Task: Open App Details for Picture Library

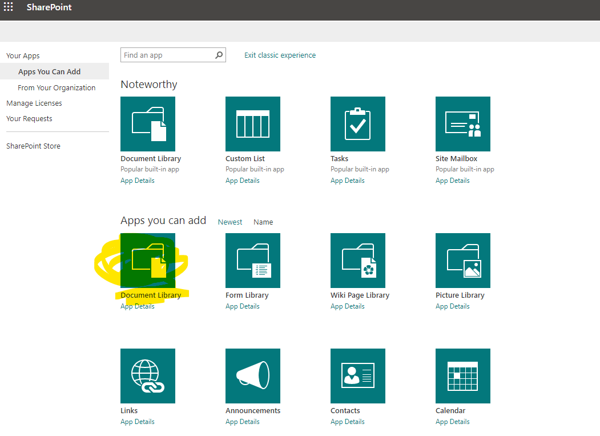Action: (x=453, y=306)
